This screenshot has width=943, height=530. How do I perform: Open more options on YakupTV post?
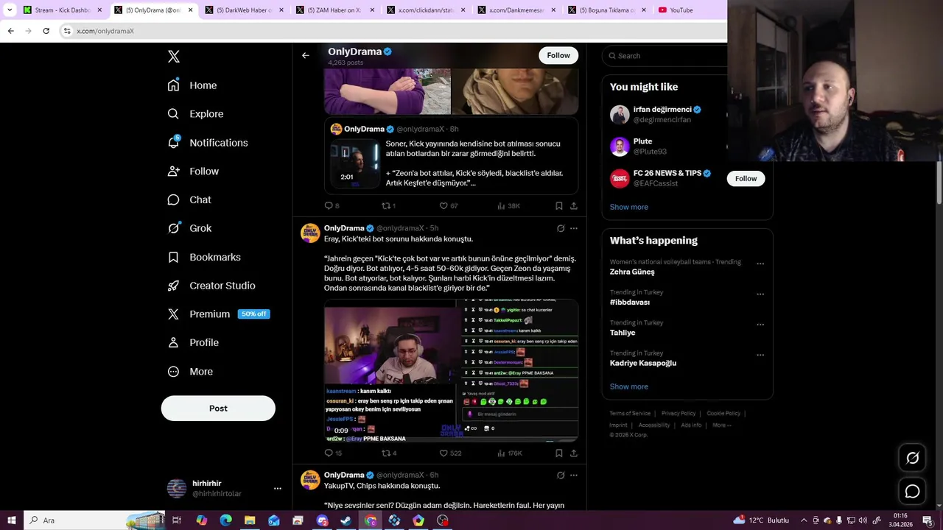pyautogui.click(x=574, y=476)
